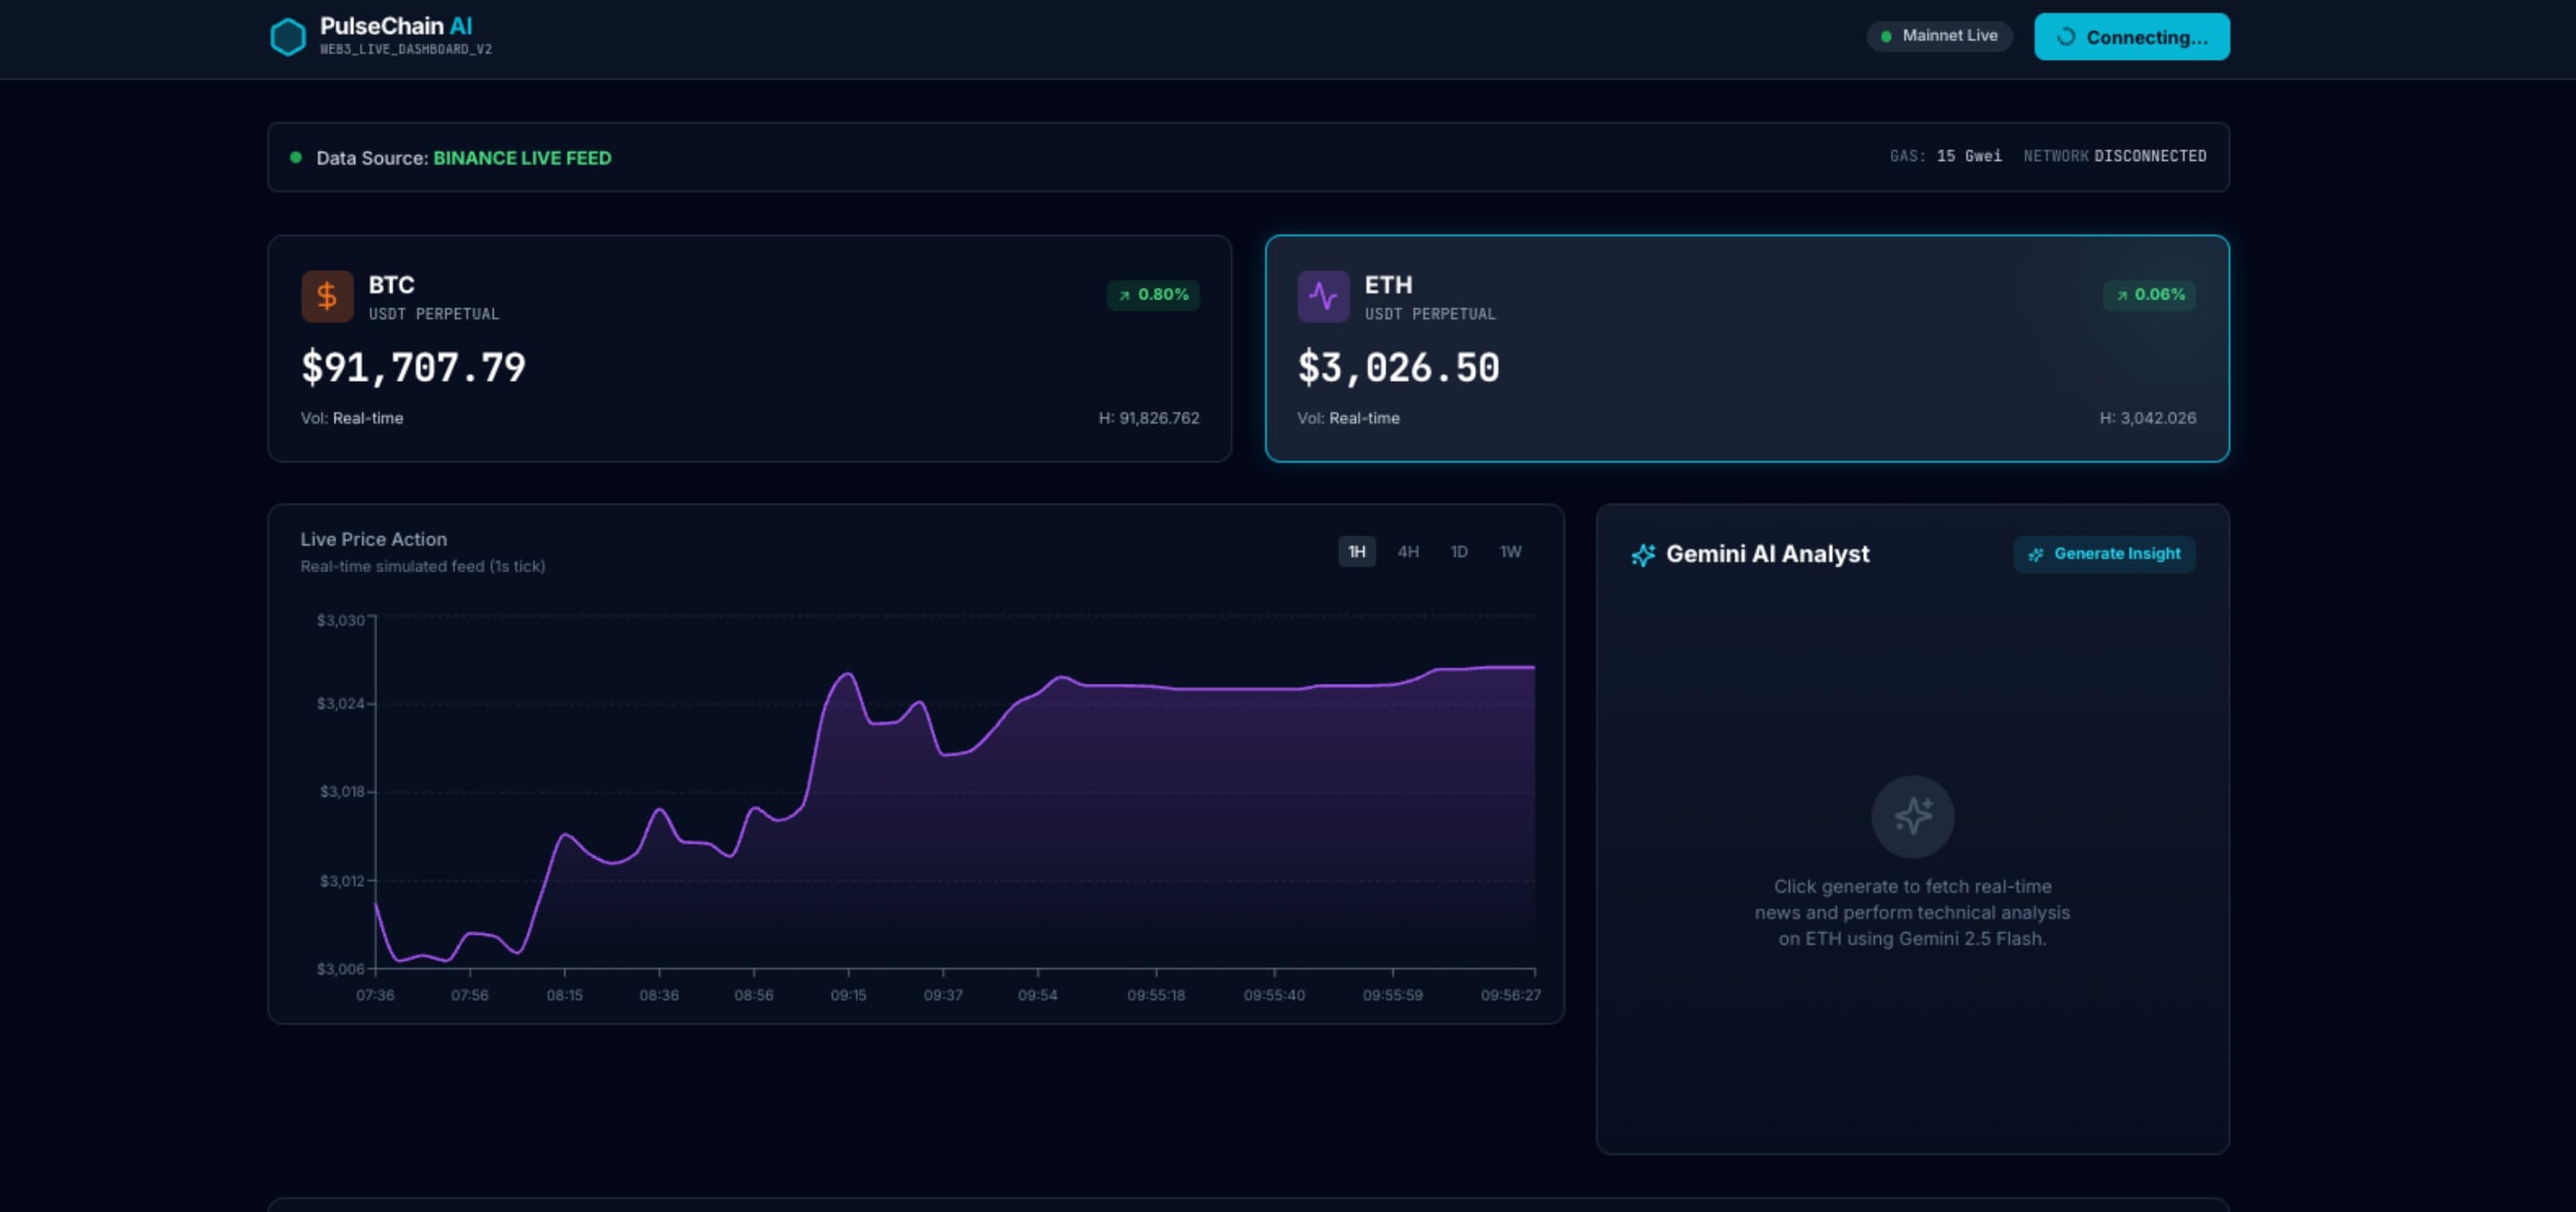This screenshot has height=1212, width=2576.
Task: Click the BTC 0.80% change badge
Action: 1153,295
